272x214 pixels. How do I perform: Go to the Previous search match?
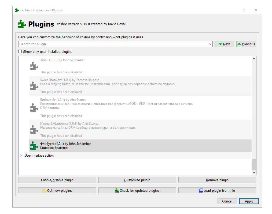tap(246, 44)
